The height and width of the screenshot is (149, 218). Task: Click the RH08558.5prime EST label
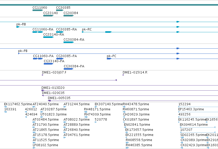(x=139, y=140)
